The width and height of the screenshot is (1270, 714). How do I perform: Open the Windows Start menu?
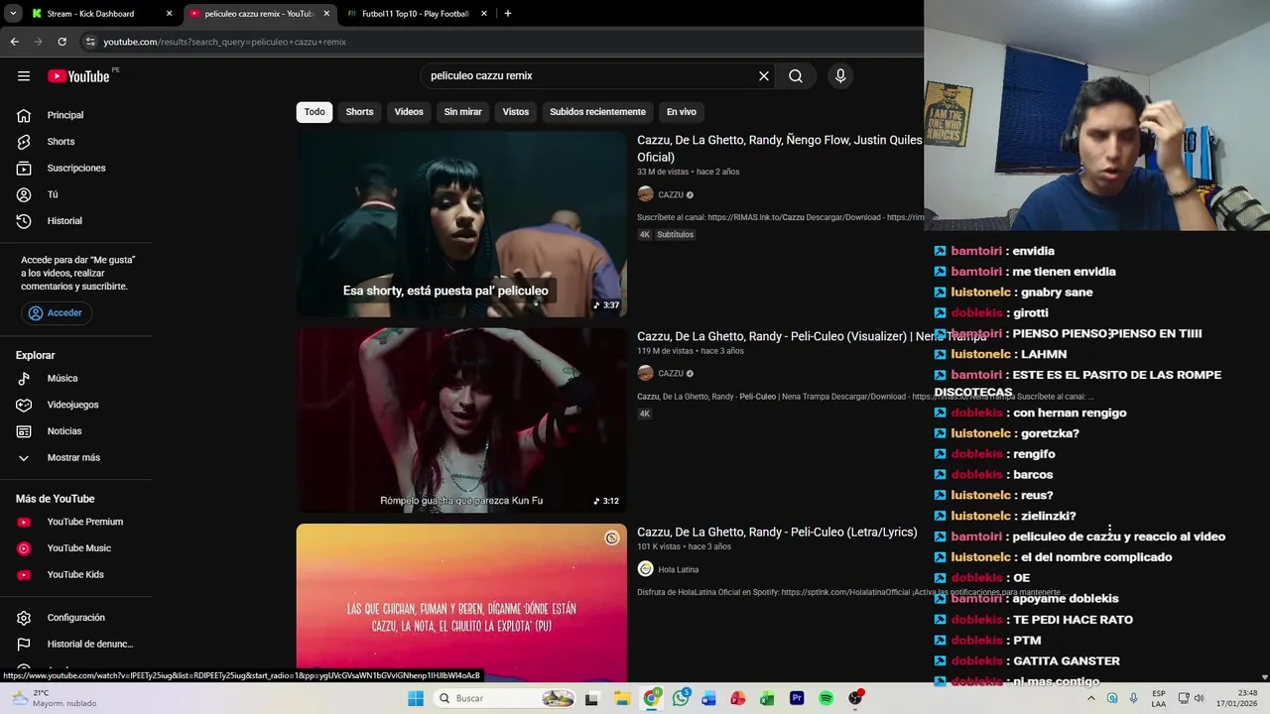tap(416, 698)
